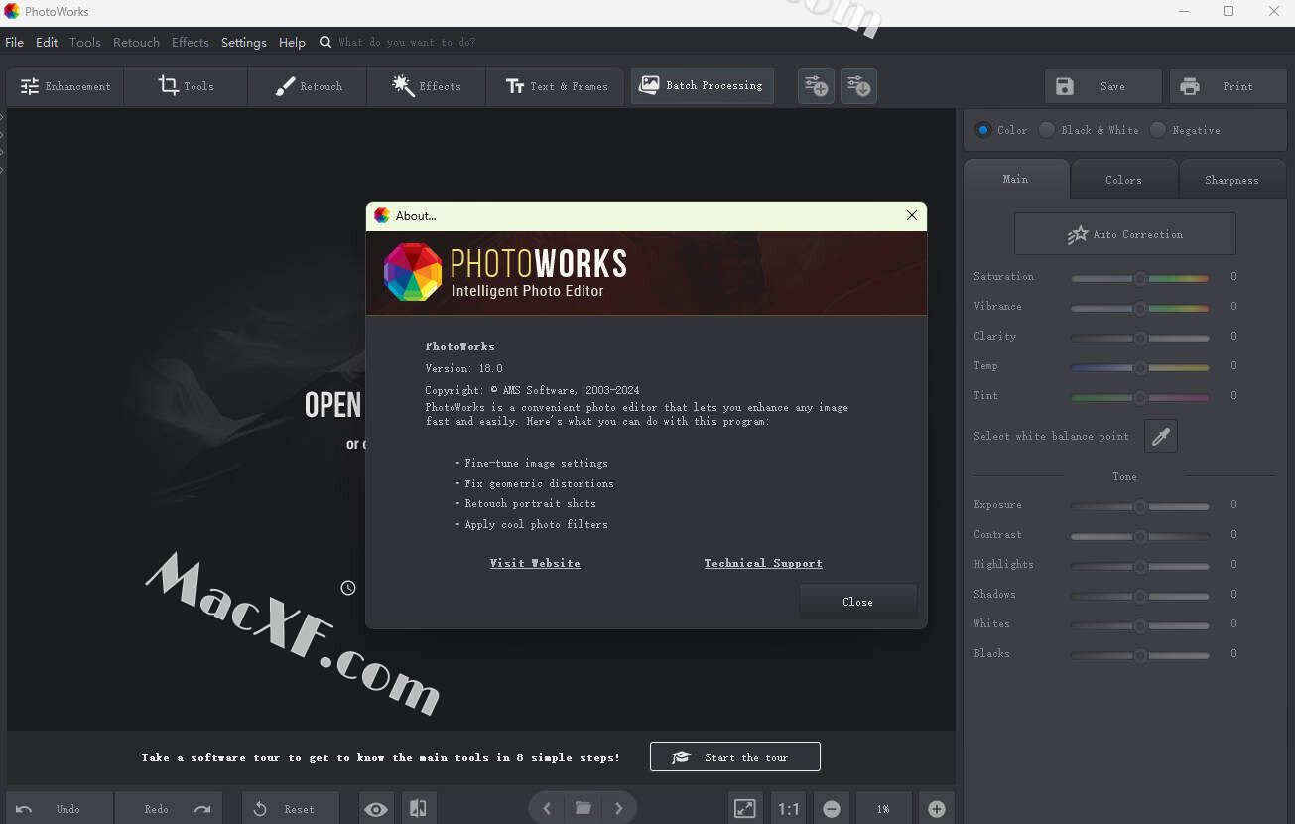
Task: Select the Negative radio option
Action: (x=1158, y=130)
